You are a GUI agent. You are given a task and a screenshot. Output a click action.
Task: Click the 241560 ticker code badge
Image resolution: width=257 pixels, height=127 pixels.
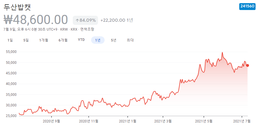247,6
